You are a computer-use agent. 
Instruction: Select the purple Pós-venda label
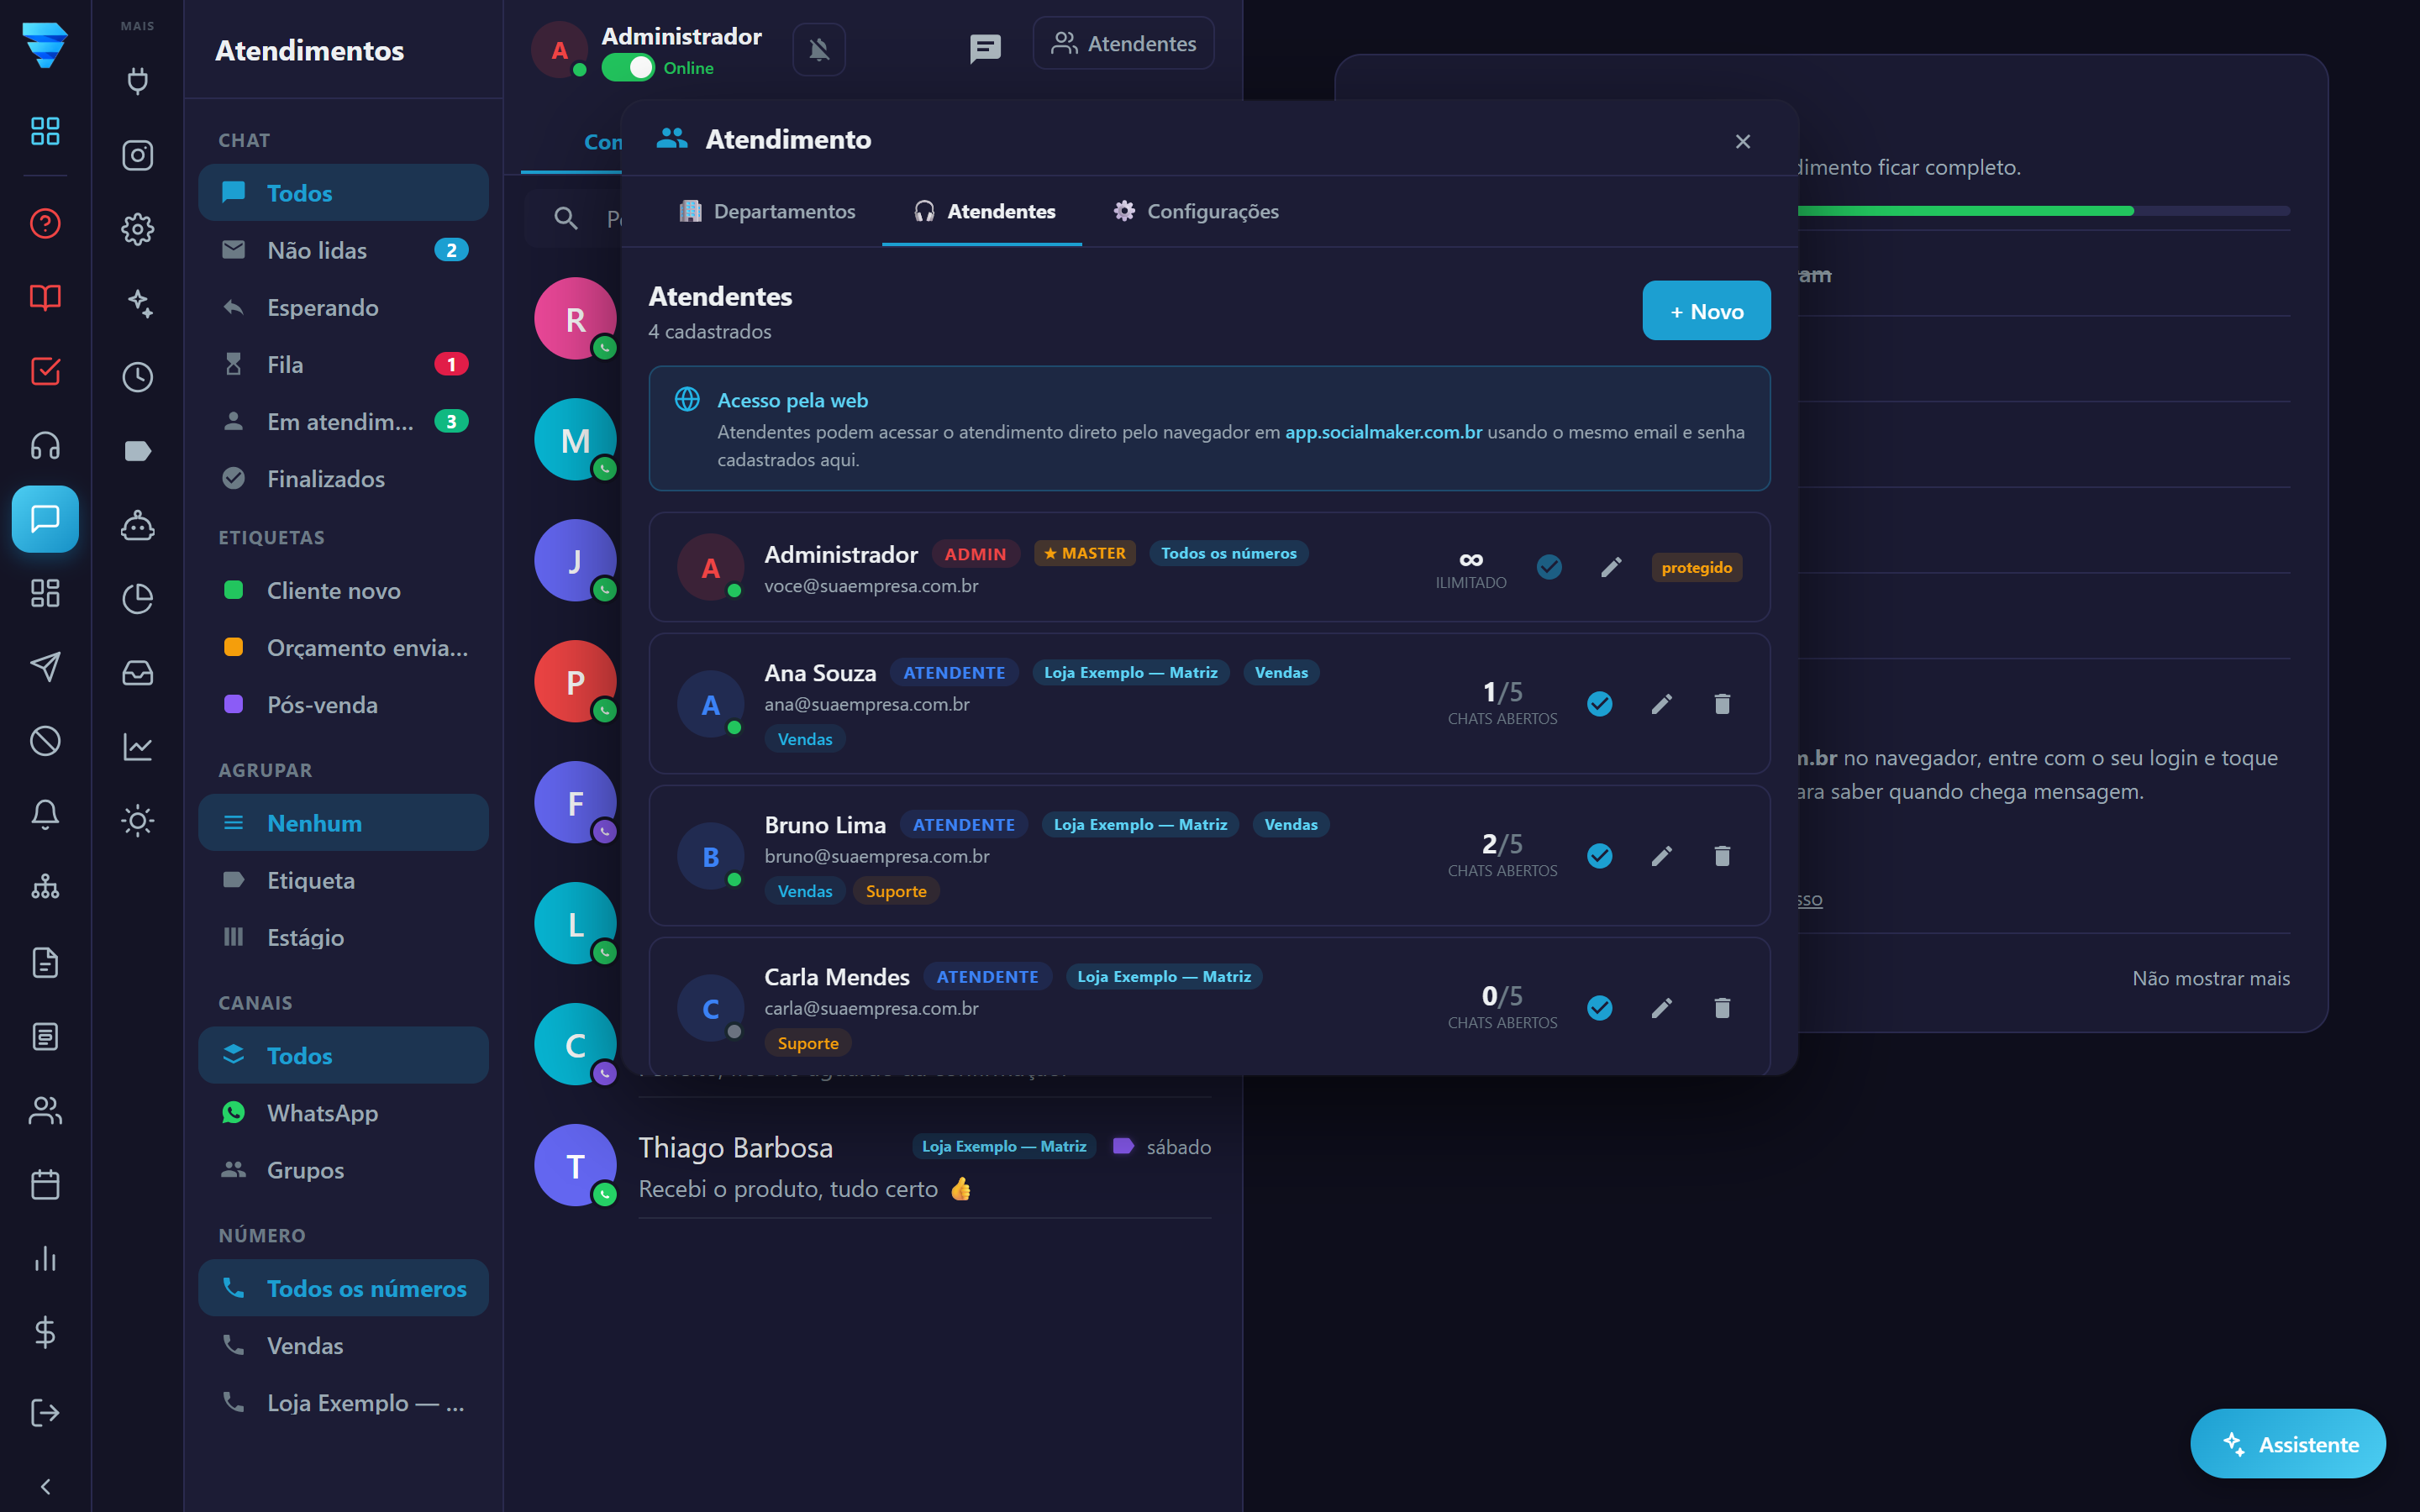343,704
